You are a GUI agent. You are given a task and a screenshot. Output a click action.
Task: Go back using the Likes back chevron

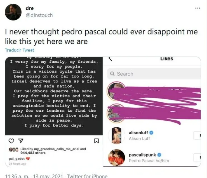110,59
